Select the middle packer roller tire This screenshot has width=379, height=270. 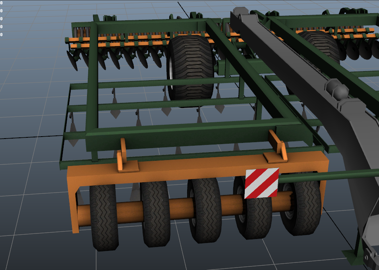(x=205, y=210)
